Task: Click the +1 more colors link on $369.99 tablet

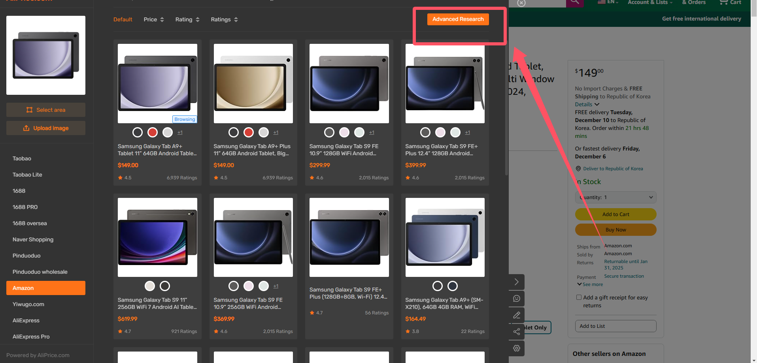Action: 276,286
